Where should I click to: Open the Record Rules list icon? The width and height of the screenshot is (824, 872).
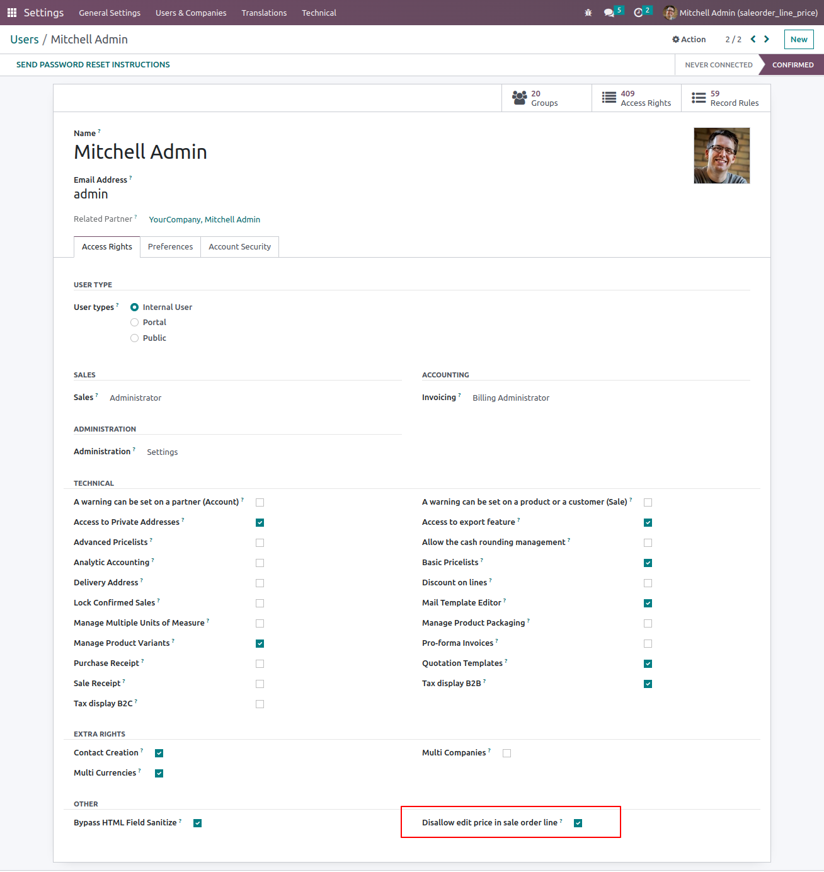[699, 98]
